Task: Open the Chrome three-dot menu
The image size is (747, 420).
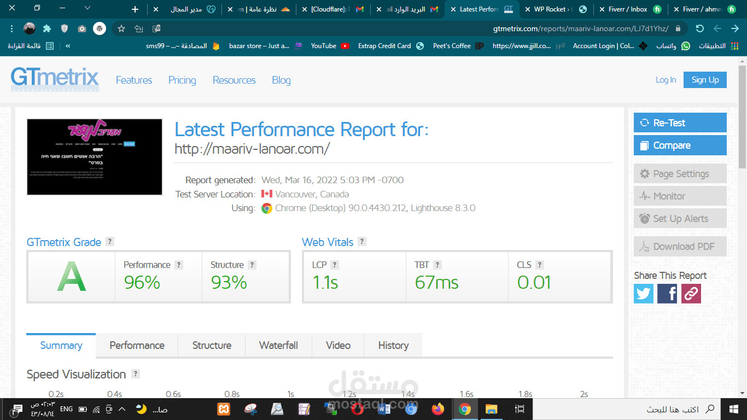Action: click(x=11, y=28)
